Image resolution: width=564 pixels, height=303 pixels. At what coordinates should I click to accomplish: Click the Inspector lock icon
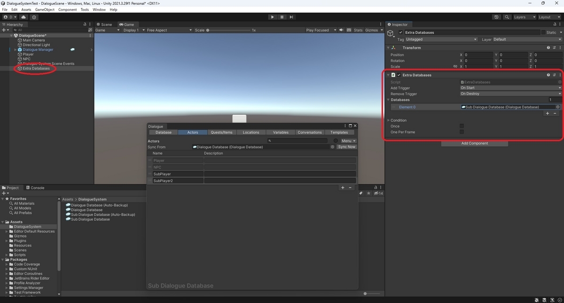555,24
